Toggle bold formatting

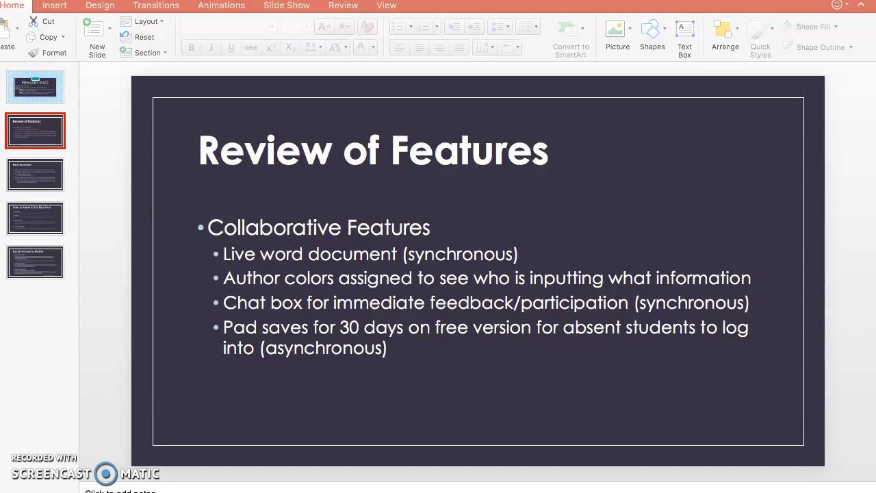(x=192, y=47)
